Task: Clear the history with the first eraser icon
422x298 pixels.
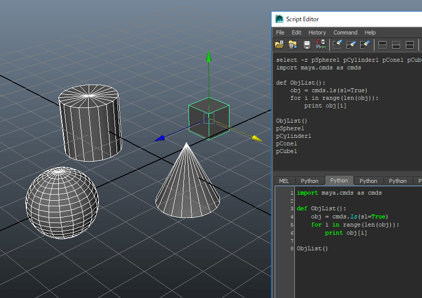Action: coord(337,45)
